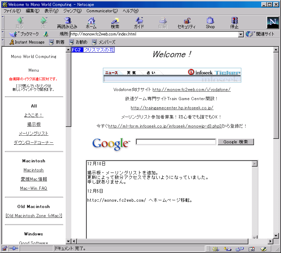The image size is (281, 253).
Task: Open the ようこそ！ menu link
Action: [34, 115]
